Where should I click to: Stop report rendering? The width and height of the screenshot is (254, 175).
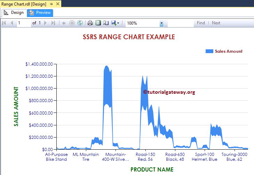pyautogui.click(x=72, y=23)
